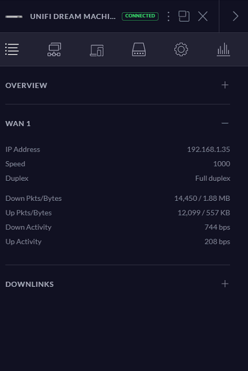
Task: Click the WAN 1 section header
Action: point(18,123)
